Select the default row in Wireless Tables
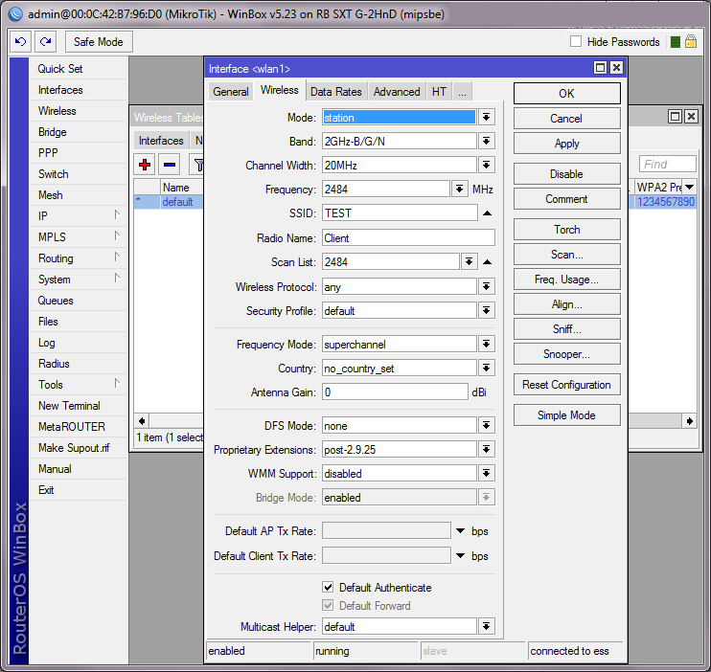Image resolution: width=711 pixels, height=672 pixels. (169, 202)
